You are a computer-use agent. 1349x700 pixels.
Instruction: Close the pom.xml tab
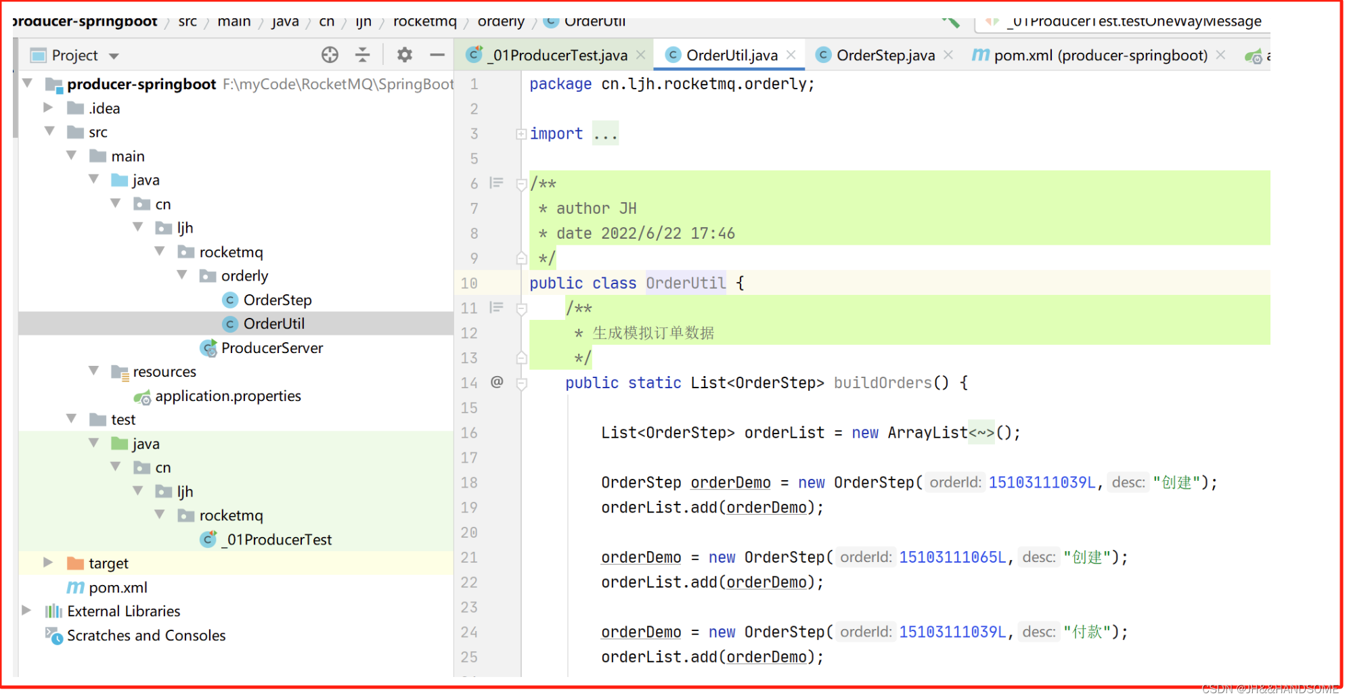(x=1220, y=55)
